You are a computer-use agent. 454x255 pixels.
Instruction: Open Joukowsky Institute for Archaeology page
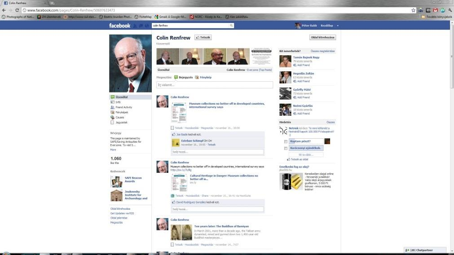[136, 195]
